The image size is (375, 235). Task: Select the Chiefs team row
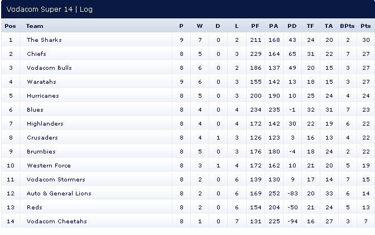point(36,54)
